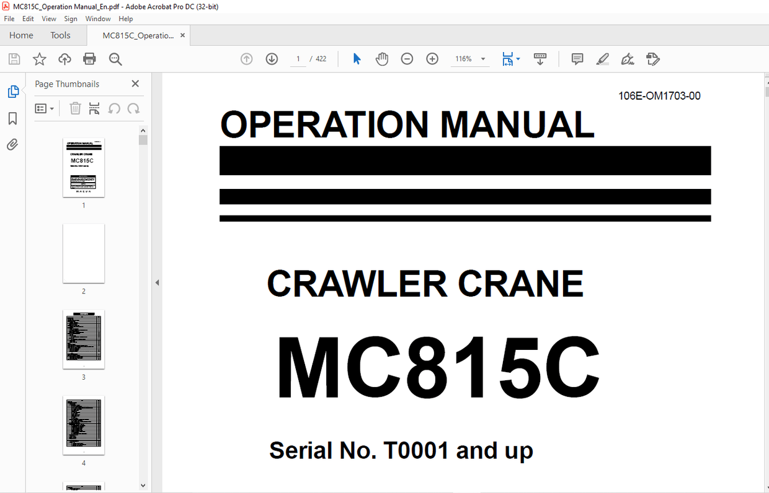Open the Edit menu
This screenshot has height=493, width=769.
(x=28, y=19)
